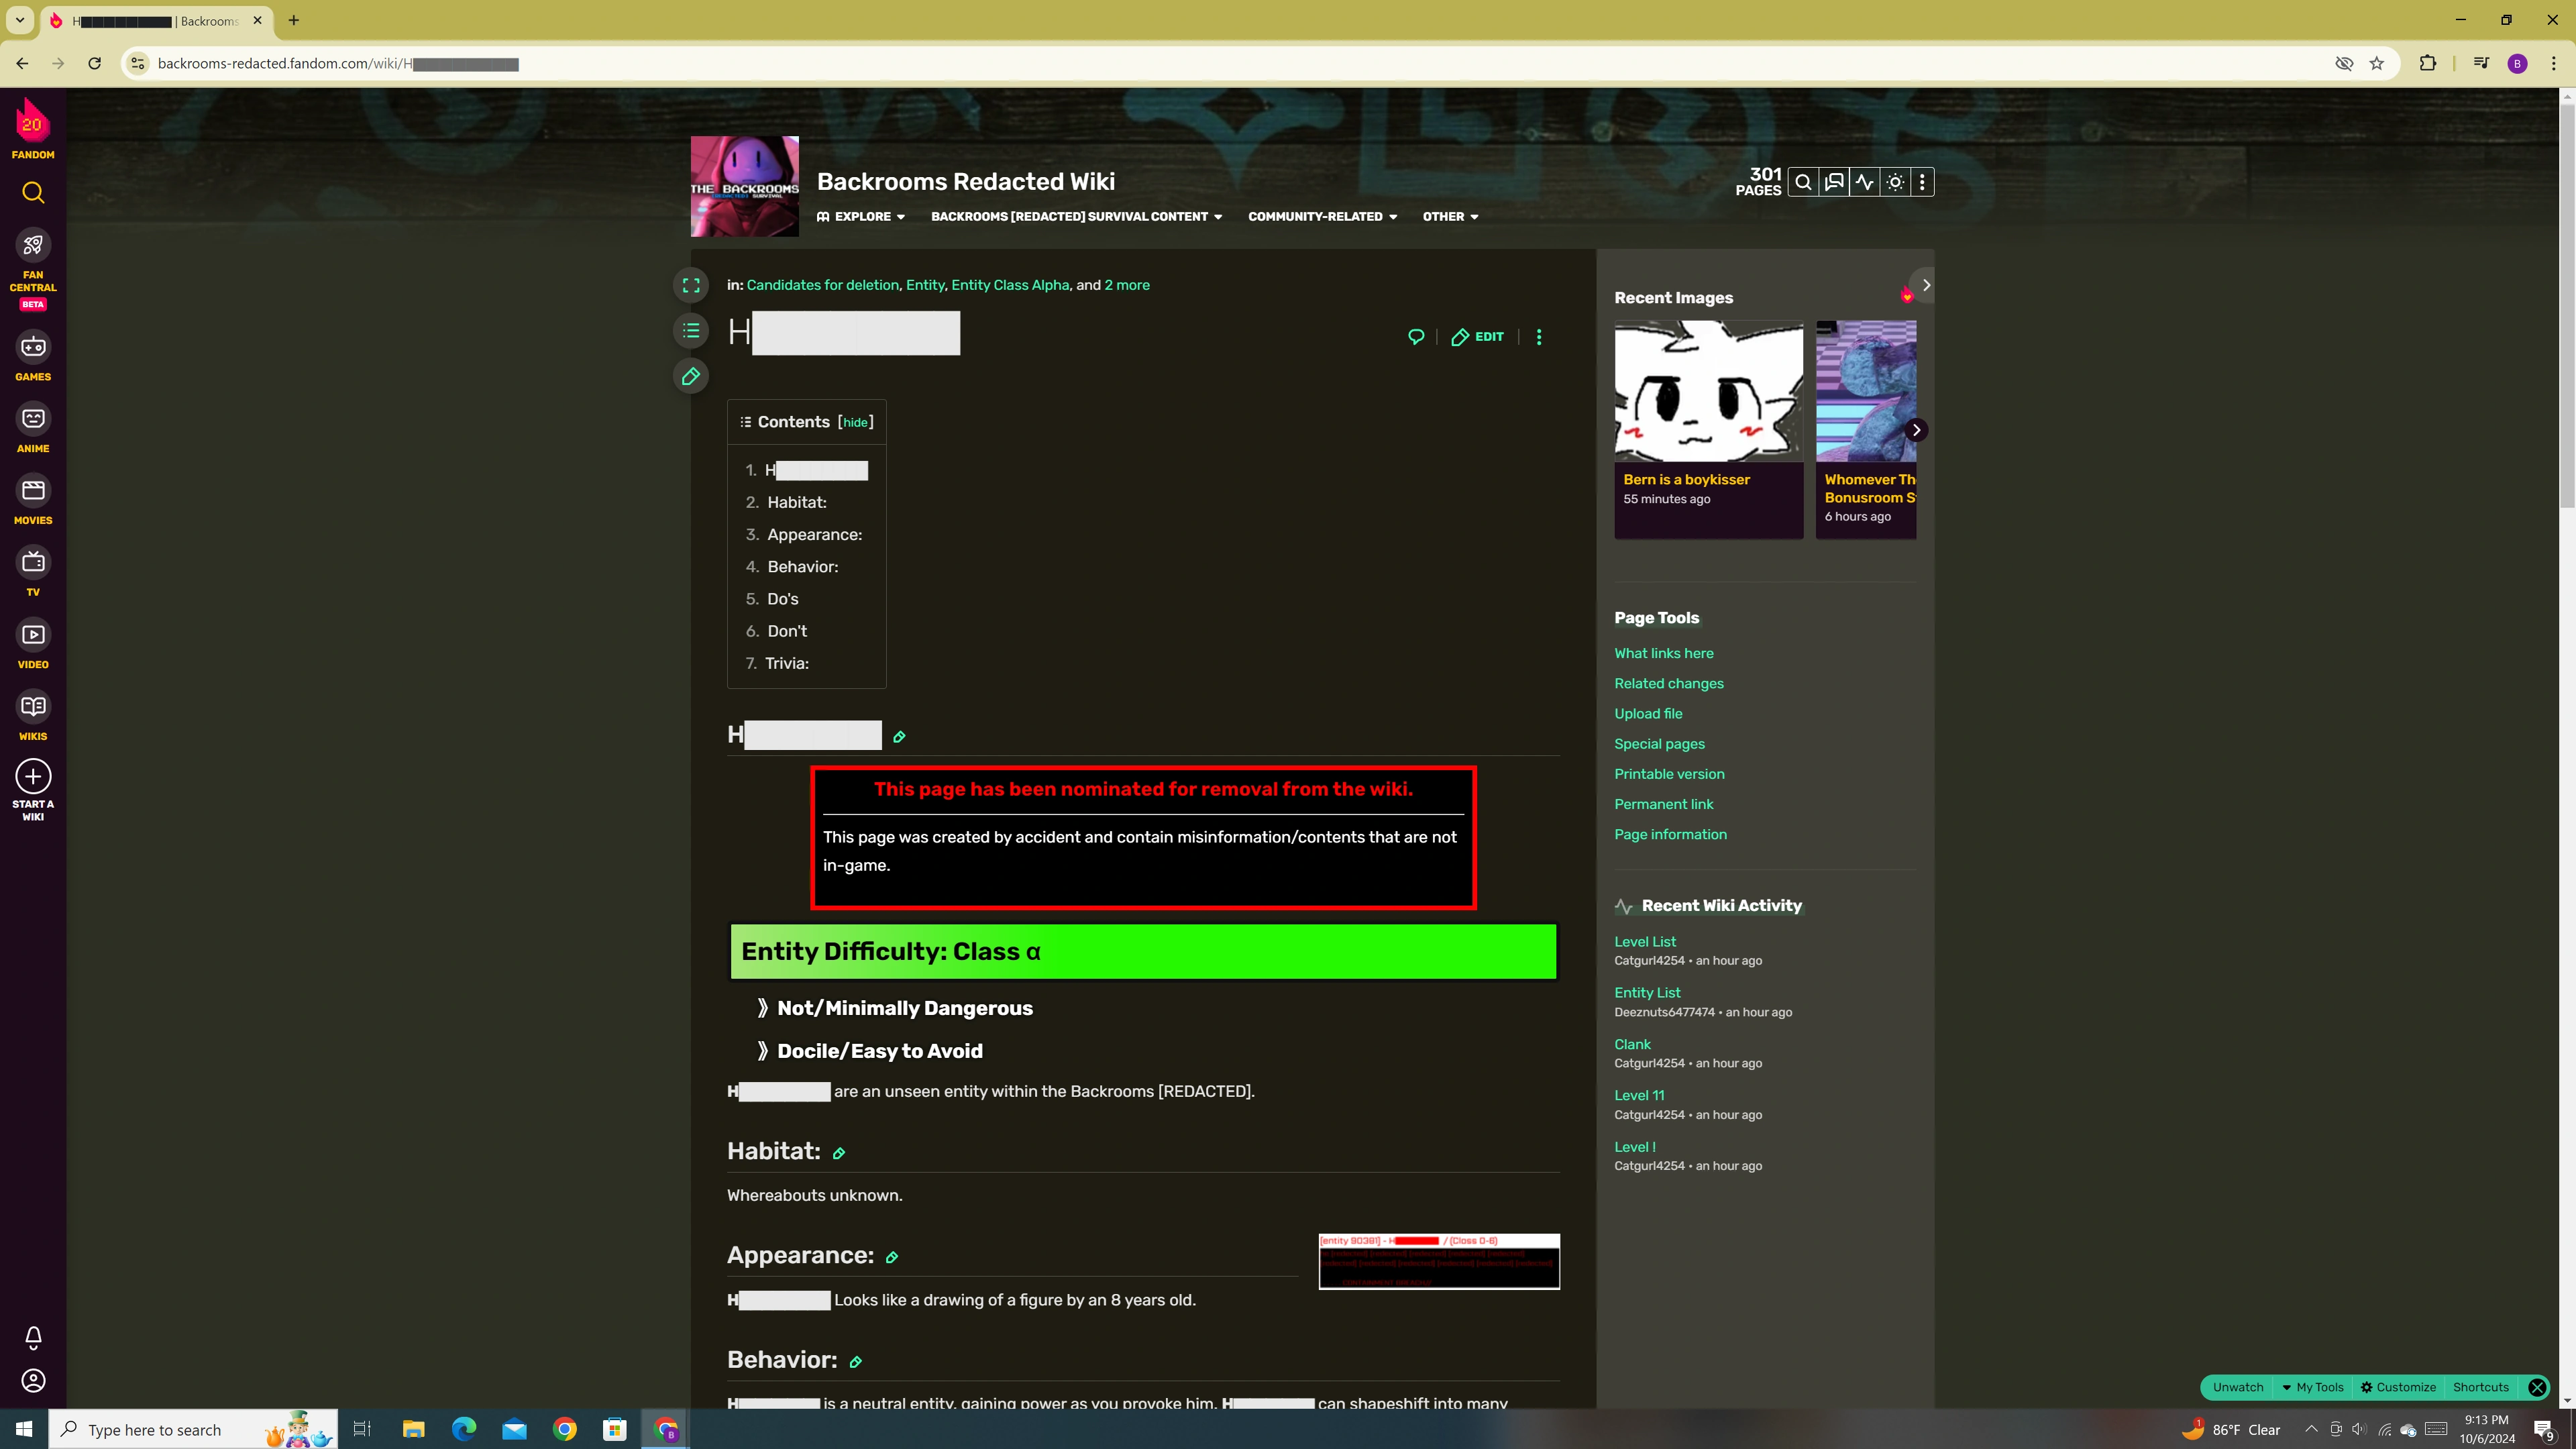2576x1449 pixels.
Task: Open Recent Activity pulse icon in wiki header
Action: pyautogui.click(x=1864, y=182)
